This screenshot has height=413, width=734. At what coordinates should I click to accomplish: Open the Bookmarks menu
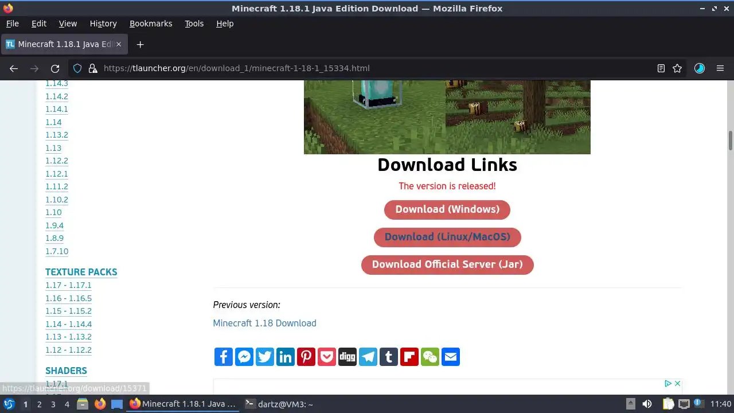(151, 24)
